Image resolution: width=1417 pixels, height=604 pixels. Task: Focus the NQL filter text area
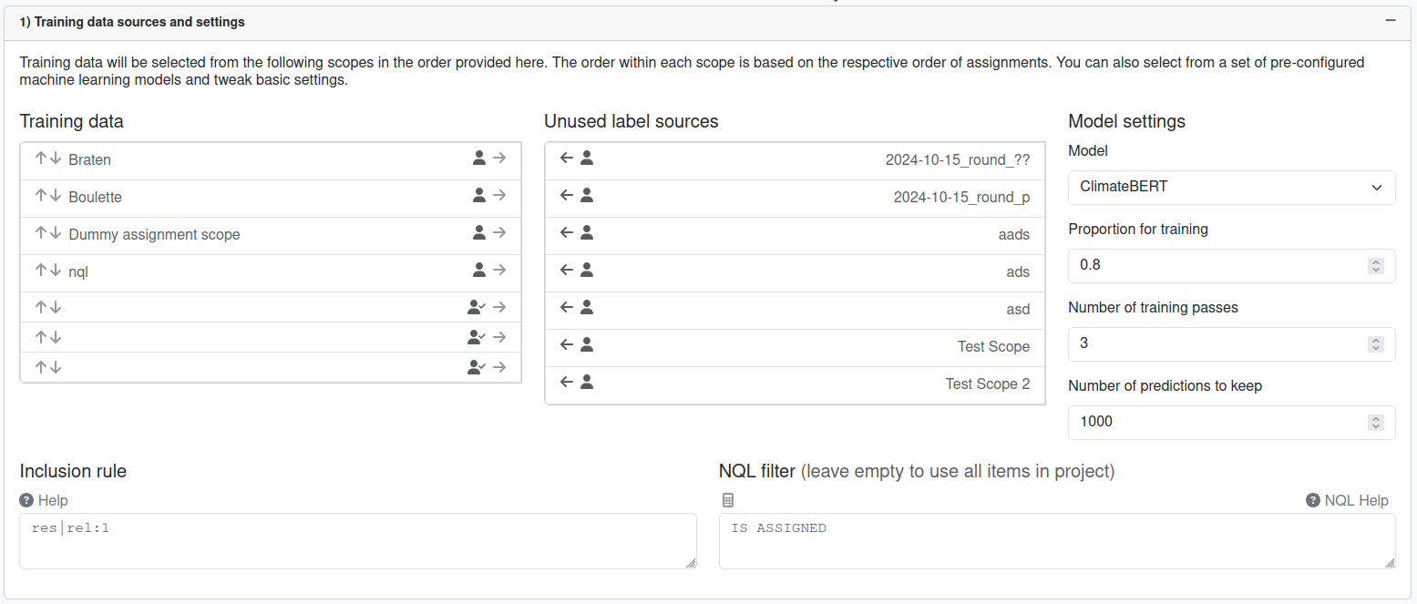click(x=1056, y=541)
